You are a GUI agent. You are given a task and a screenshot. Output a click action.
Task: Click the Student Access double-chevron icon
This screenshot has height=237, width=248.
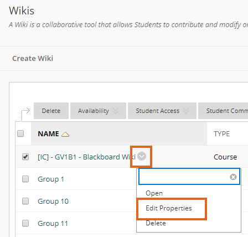pos(186,111)
